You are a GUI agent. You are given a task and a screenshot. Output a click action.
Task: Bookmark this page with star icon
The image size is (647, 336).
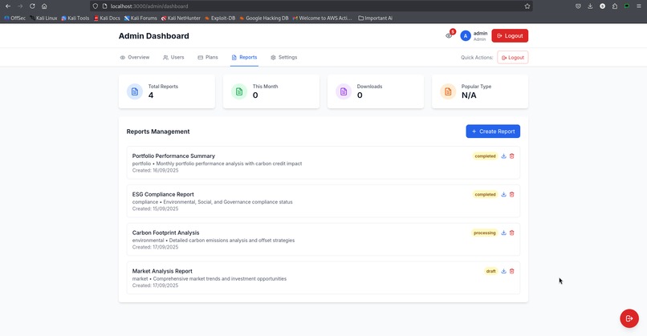click(x=527, y=6)
